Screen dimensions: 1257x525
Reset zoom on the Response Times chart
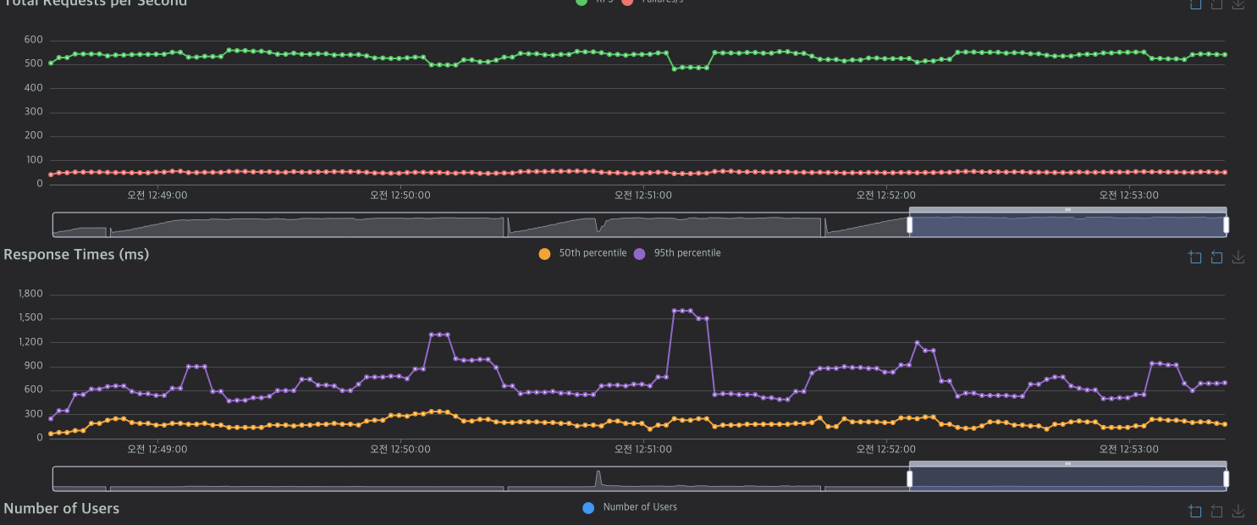[1216, 257]
